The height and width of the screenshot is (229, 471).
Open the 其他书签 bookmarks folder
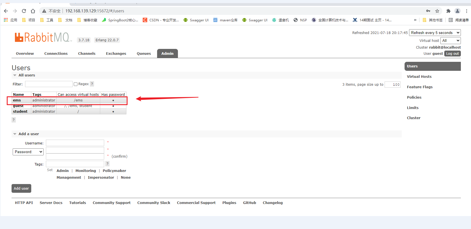(x=433, y=20)
